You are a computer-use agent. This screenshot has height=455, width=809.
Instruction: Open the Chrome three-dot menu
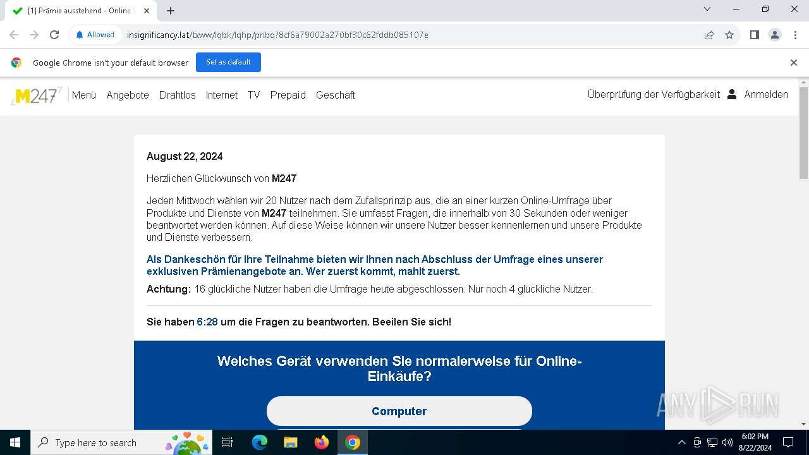(794, 35)
